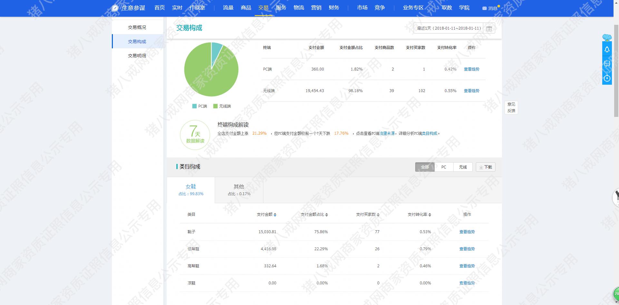Sort by 支付转化率 column arrows
This screenshot has height=305, width=619.
click(x=430, y=215)
